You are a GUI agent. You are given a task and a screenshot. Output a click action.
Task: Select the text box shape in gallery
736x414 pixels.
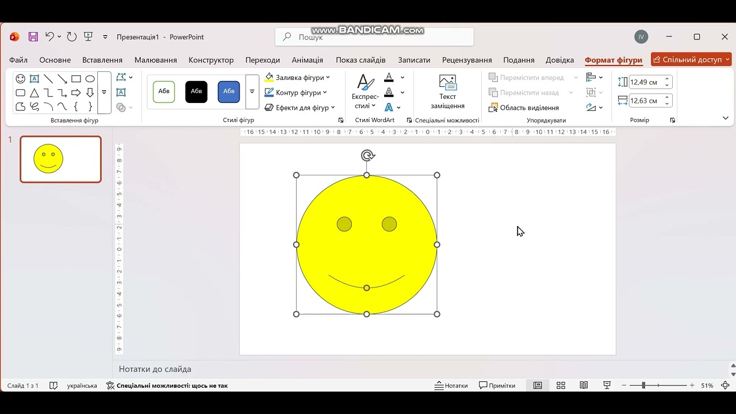(x=34, y=79)
